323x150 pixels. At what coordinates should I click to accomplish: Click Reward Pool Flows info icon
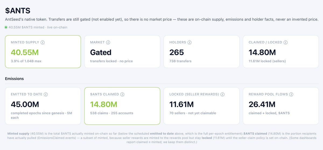(291, 95)
